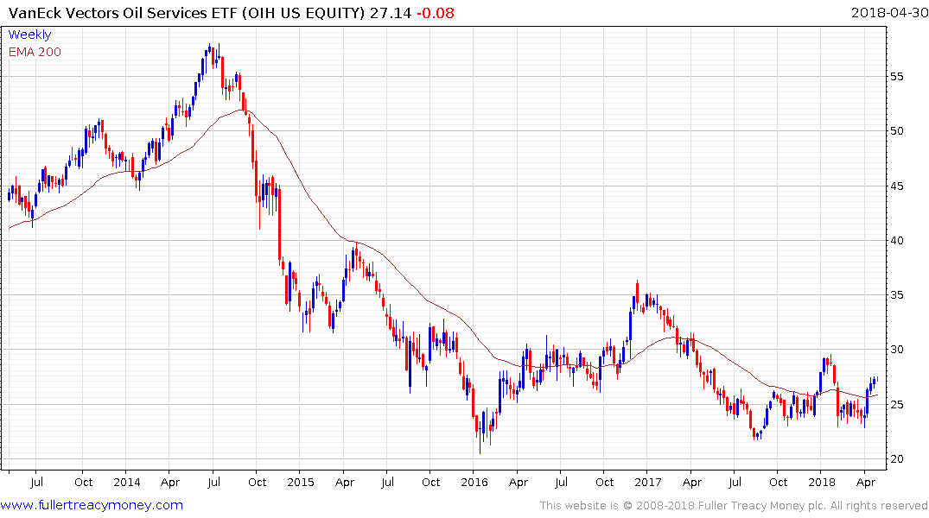This screenshot has width=929, height=518.
Task: Click the 2015 time axis label
Action: [301, 482]
